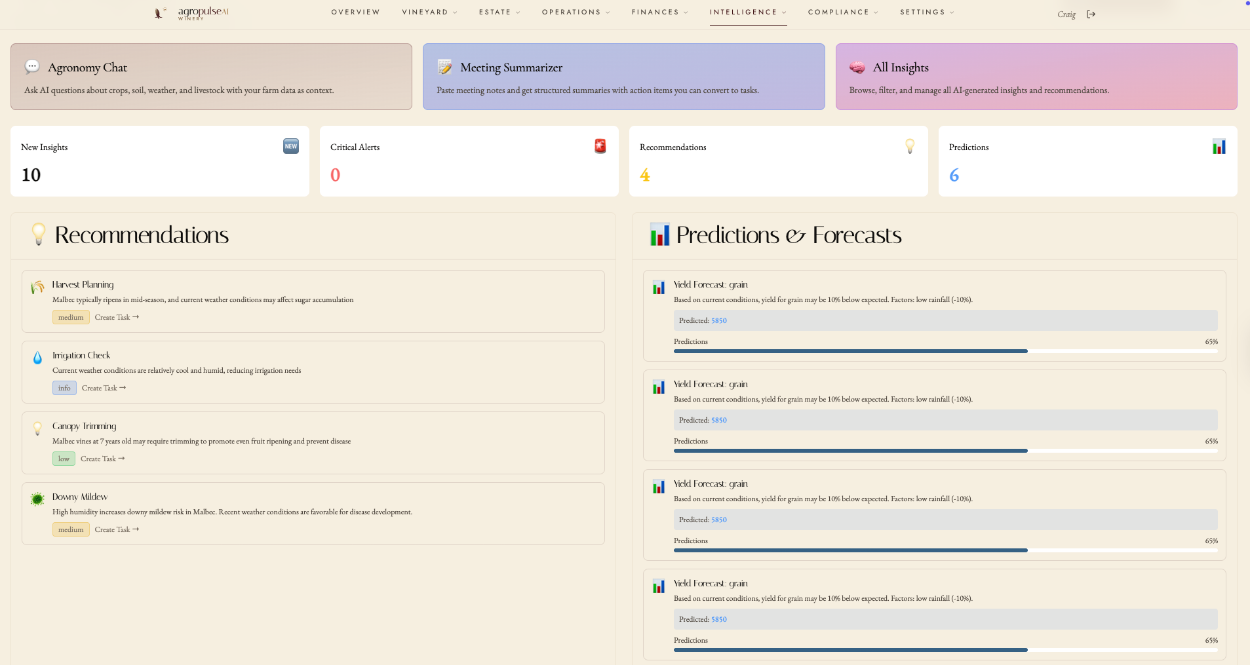The width and height of the screenshot is (1250, 665).
Task: Click the bar chart icon in Predictions card
Action: point(1219,146)
